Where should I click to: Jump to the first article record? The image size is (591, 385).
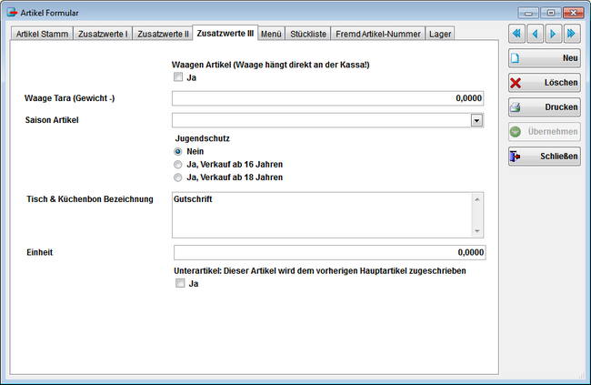coord(516,34)
